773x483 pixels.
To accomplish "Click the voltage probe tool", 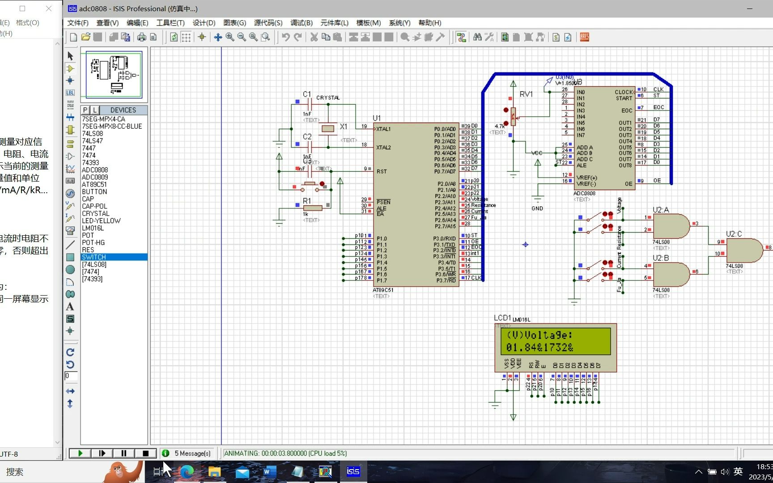I will [70, 205].
